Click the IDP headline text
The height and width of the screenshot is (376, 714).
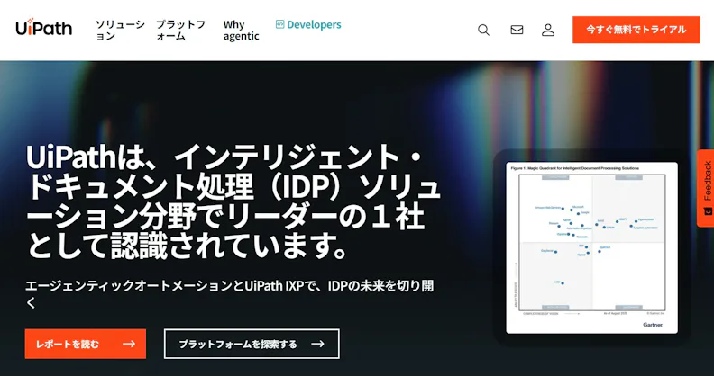[233, 201]
